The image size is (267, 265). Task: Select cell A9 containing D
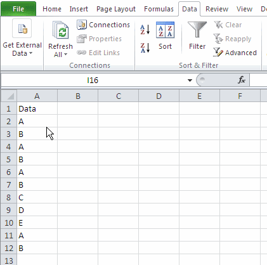click(37, 210)
